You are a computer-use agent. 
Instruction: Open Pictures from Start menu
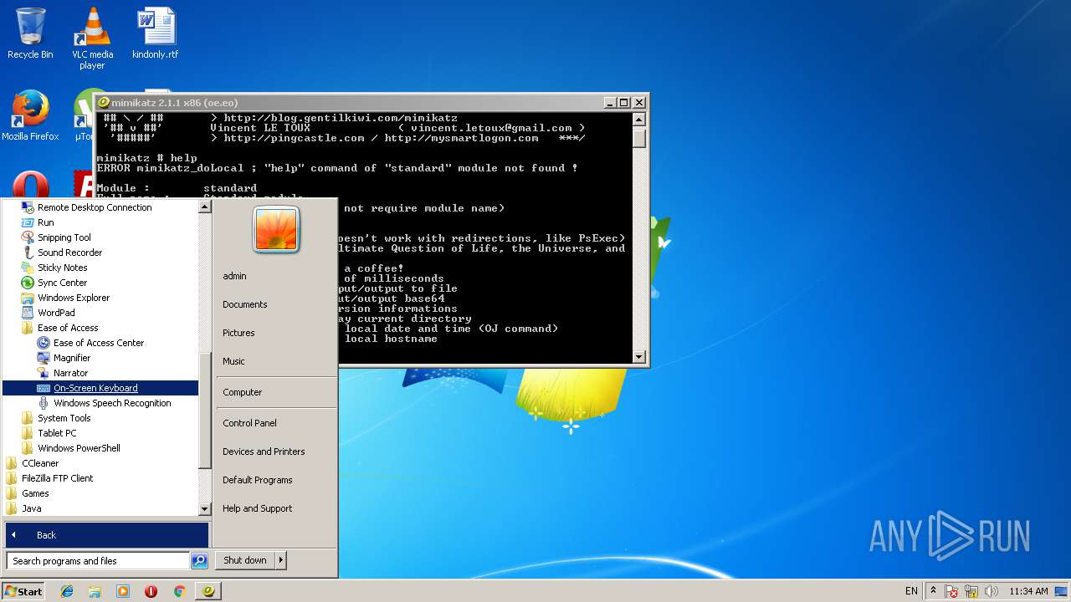[238, 333]
